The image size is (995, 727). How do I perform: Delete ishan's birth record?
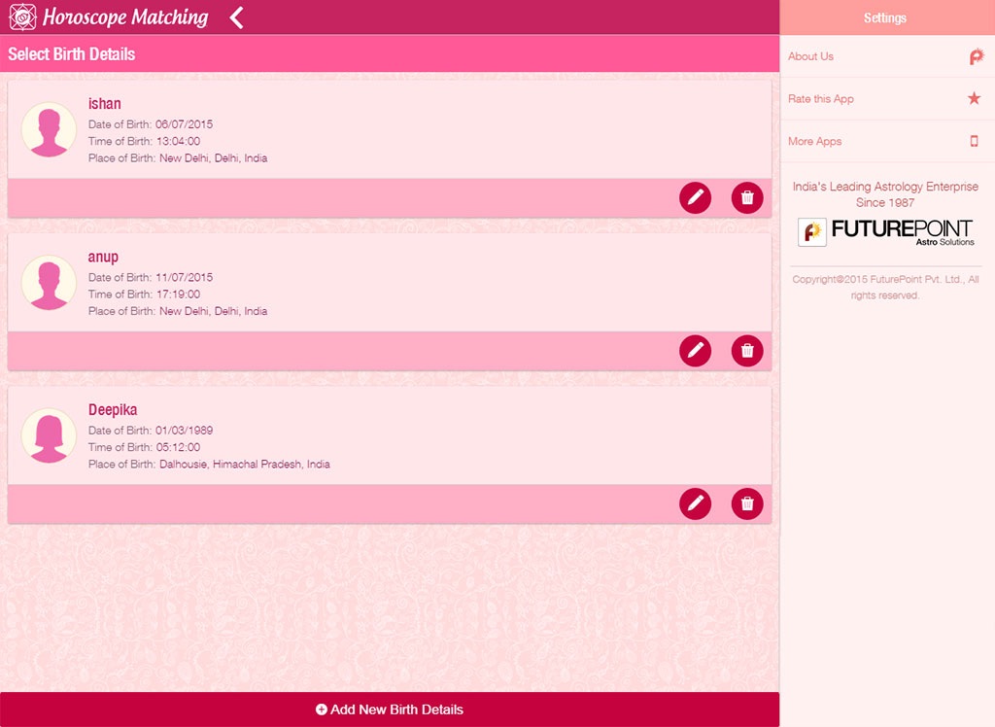[747, 197]
